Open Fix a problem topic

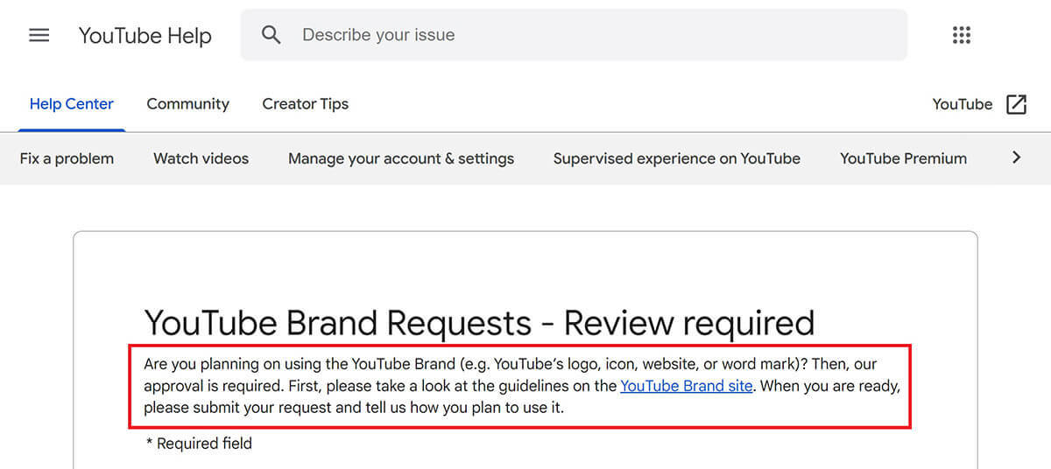(67, 158)
